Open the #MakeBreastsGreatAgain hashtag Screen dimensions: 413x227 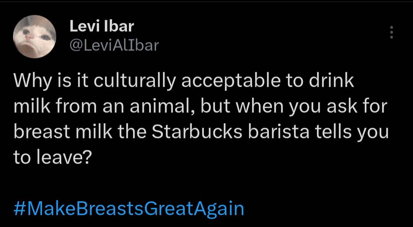[129, 209]
